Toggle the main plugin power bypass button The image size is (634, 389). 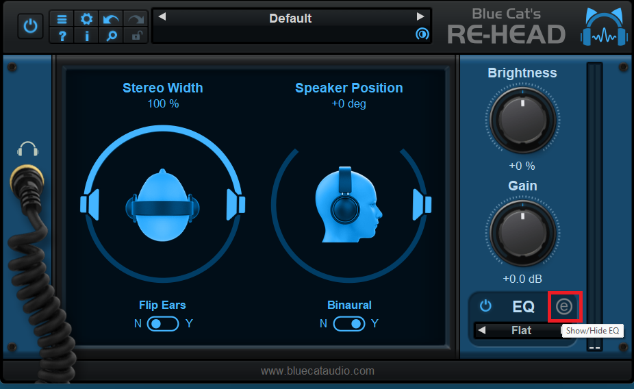click(30, 26)
